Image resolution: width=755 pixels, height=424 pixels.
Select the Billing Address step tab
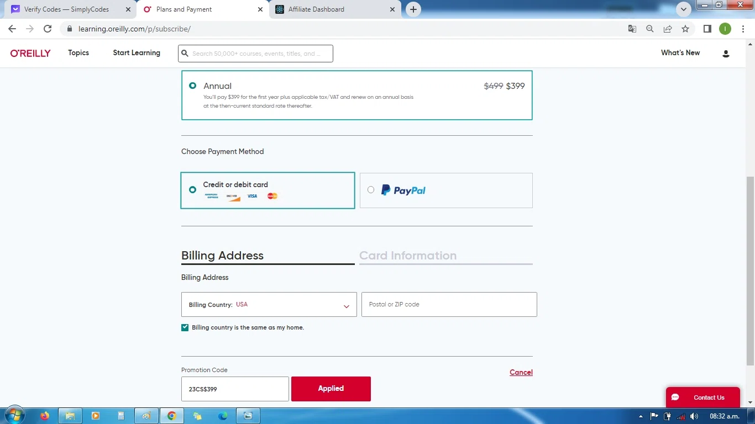pyautogui.click(x=268, y=256)
